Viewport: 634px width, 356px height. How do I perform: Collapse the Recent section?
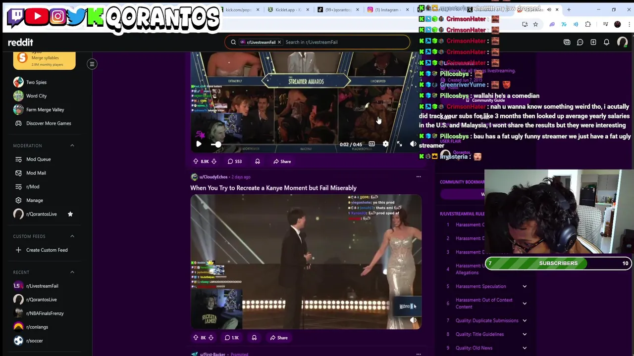point(72,272)
